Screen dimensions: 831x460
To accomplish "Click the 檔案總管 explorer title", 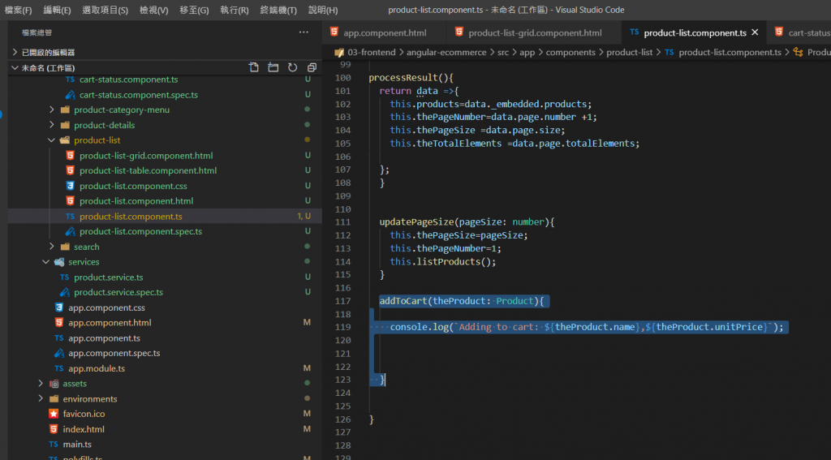I will coord(37,32).
